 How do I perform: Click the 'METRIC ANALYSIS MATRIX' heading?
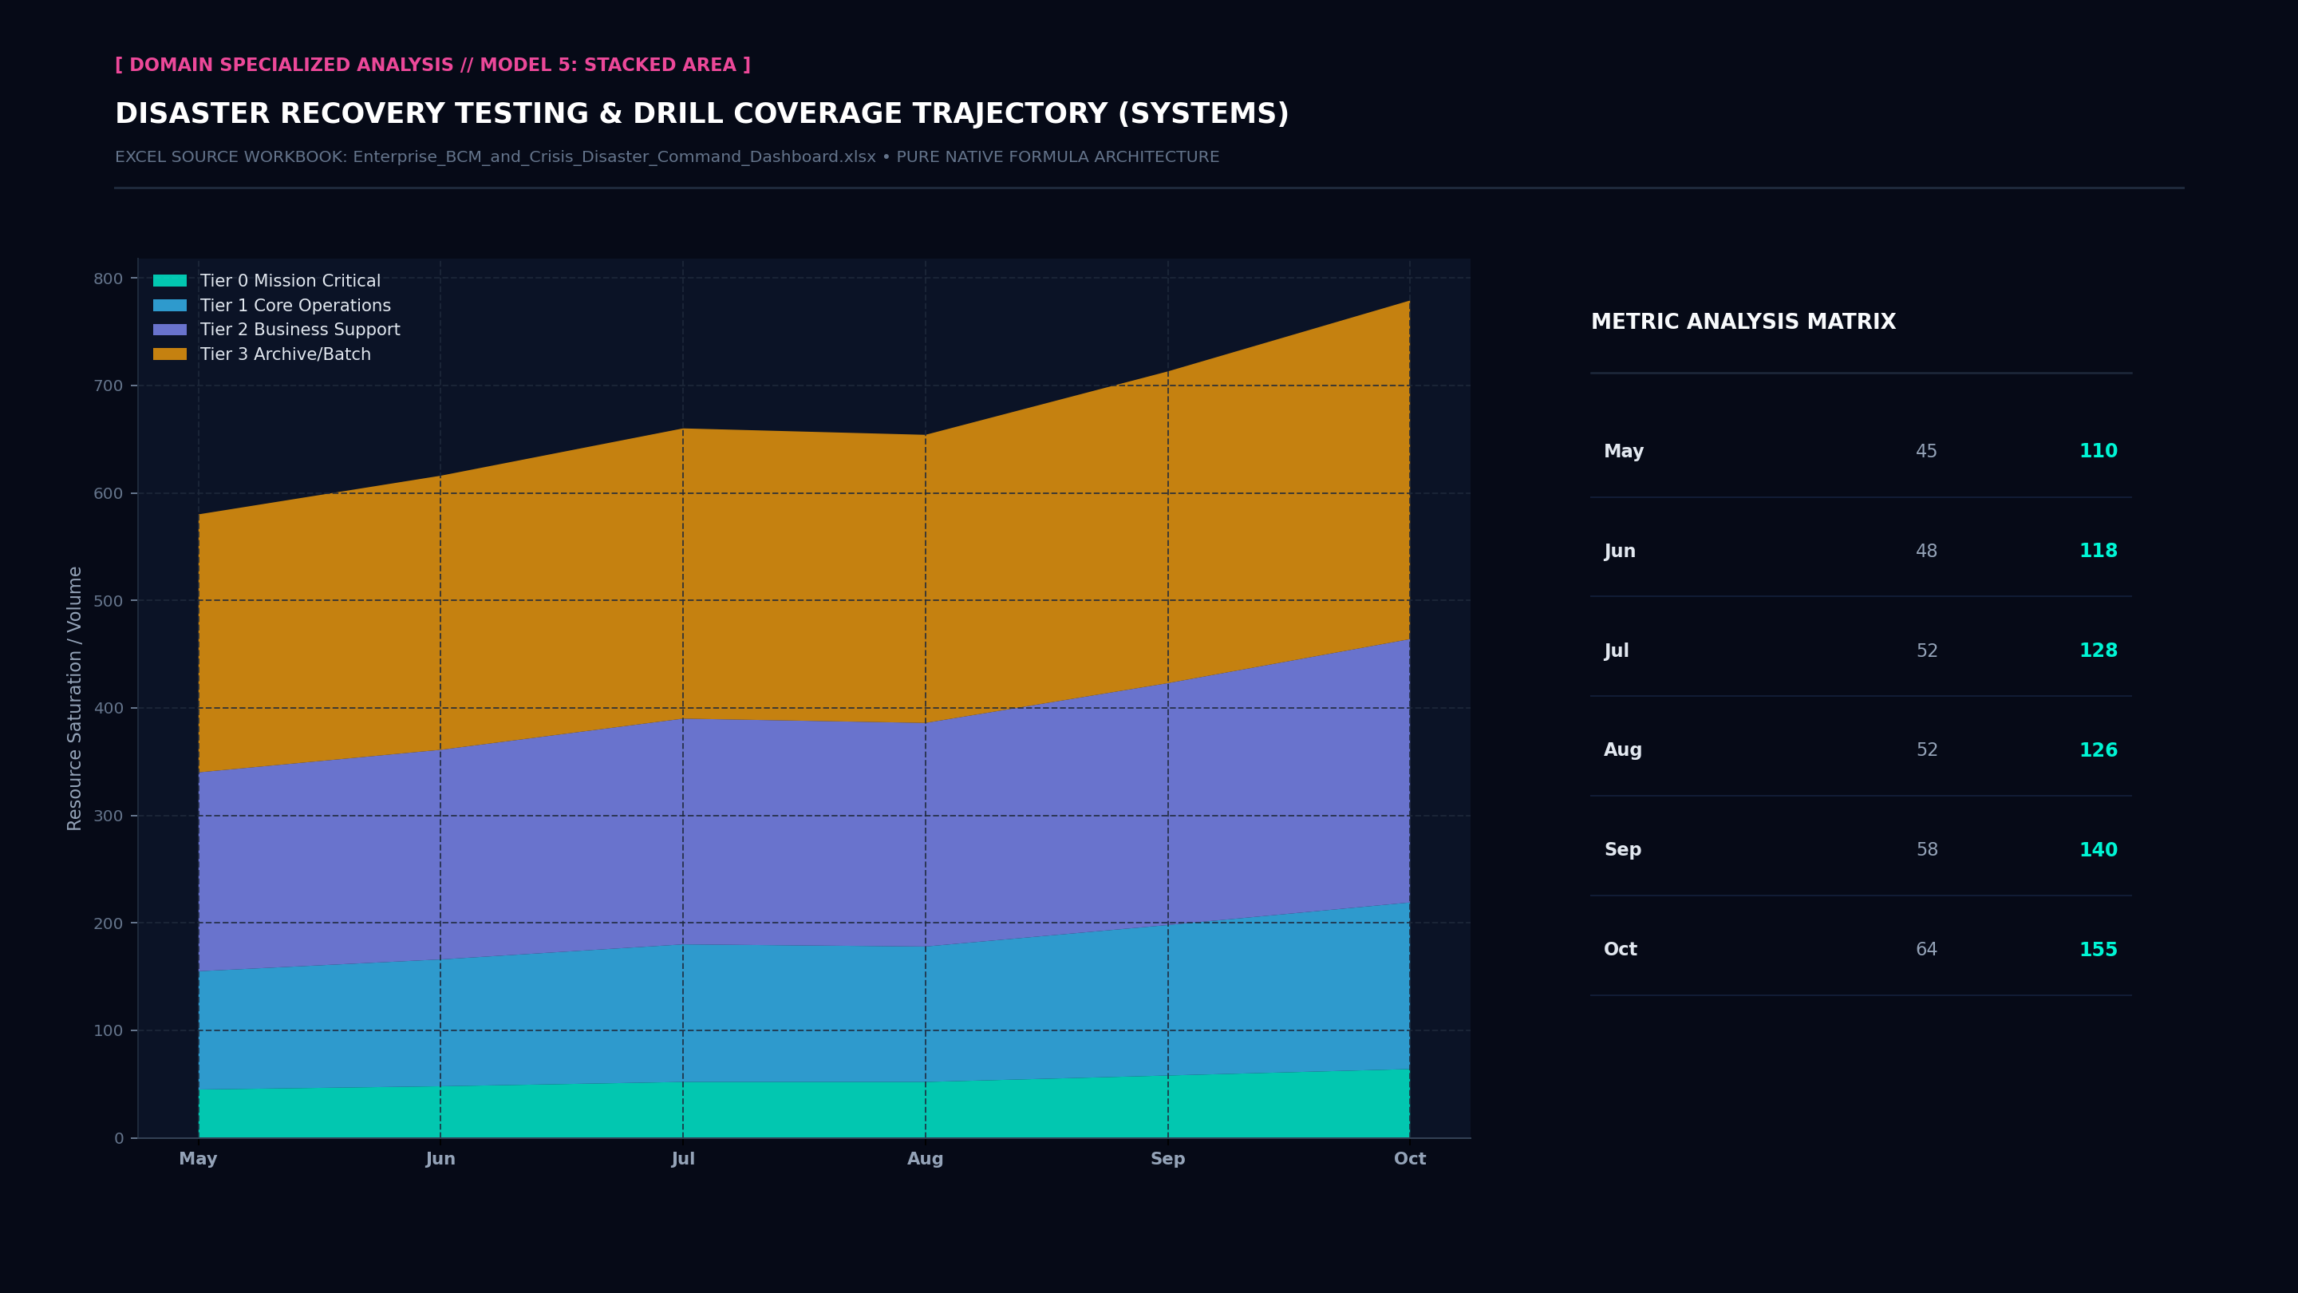pos(1743,322)
